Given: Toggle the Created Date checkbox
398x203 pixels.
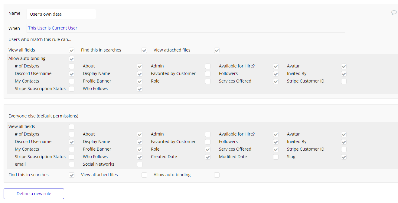Looking at the screenshot, I should point(208,157).
